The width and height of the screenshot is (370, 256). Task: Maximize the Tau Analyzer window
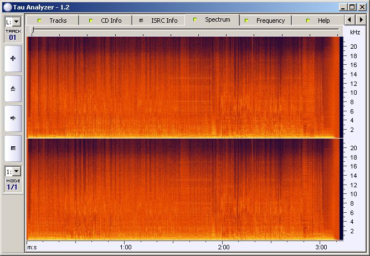point(352,7)
